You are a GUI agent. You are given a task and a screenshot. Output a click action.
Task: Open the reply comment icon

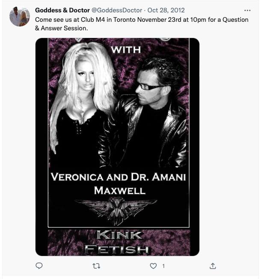39,266
